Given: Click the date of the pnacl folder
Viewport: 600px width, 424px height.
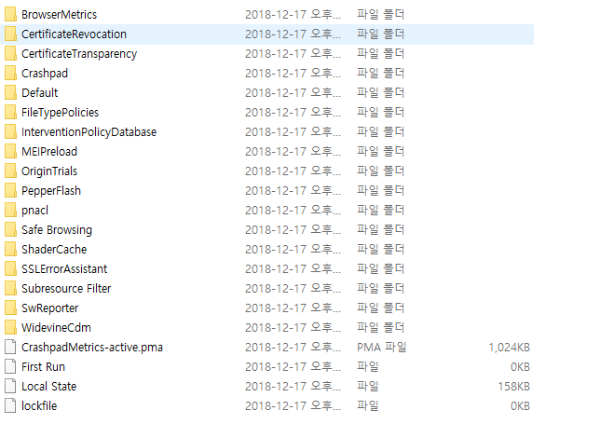Looking at the screenshot, I should coord(293,210).
